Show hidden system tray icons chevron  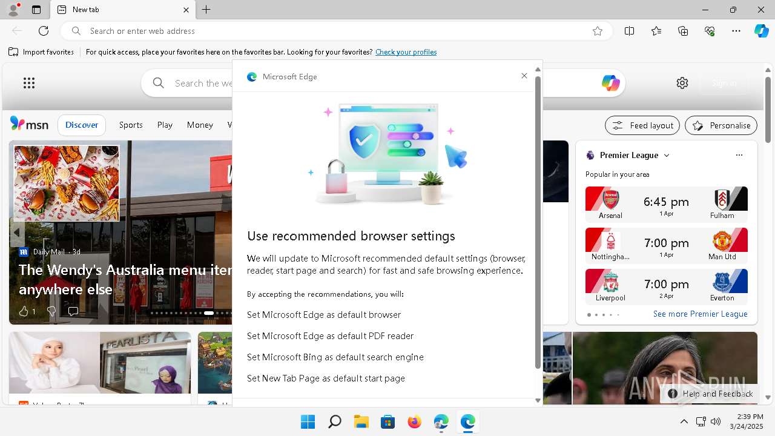coord(684,421)
